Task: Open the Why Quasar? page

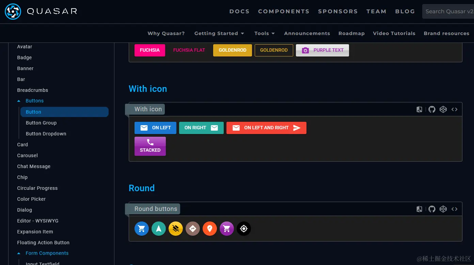Action: (166, 33)
